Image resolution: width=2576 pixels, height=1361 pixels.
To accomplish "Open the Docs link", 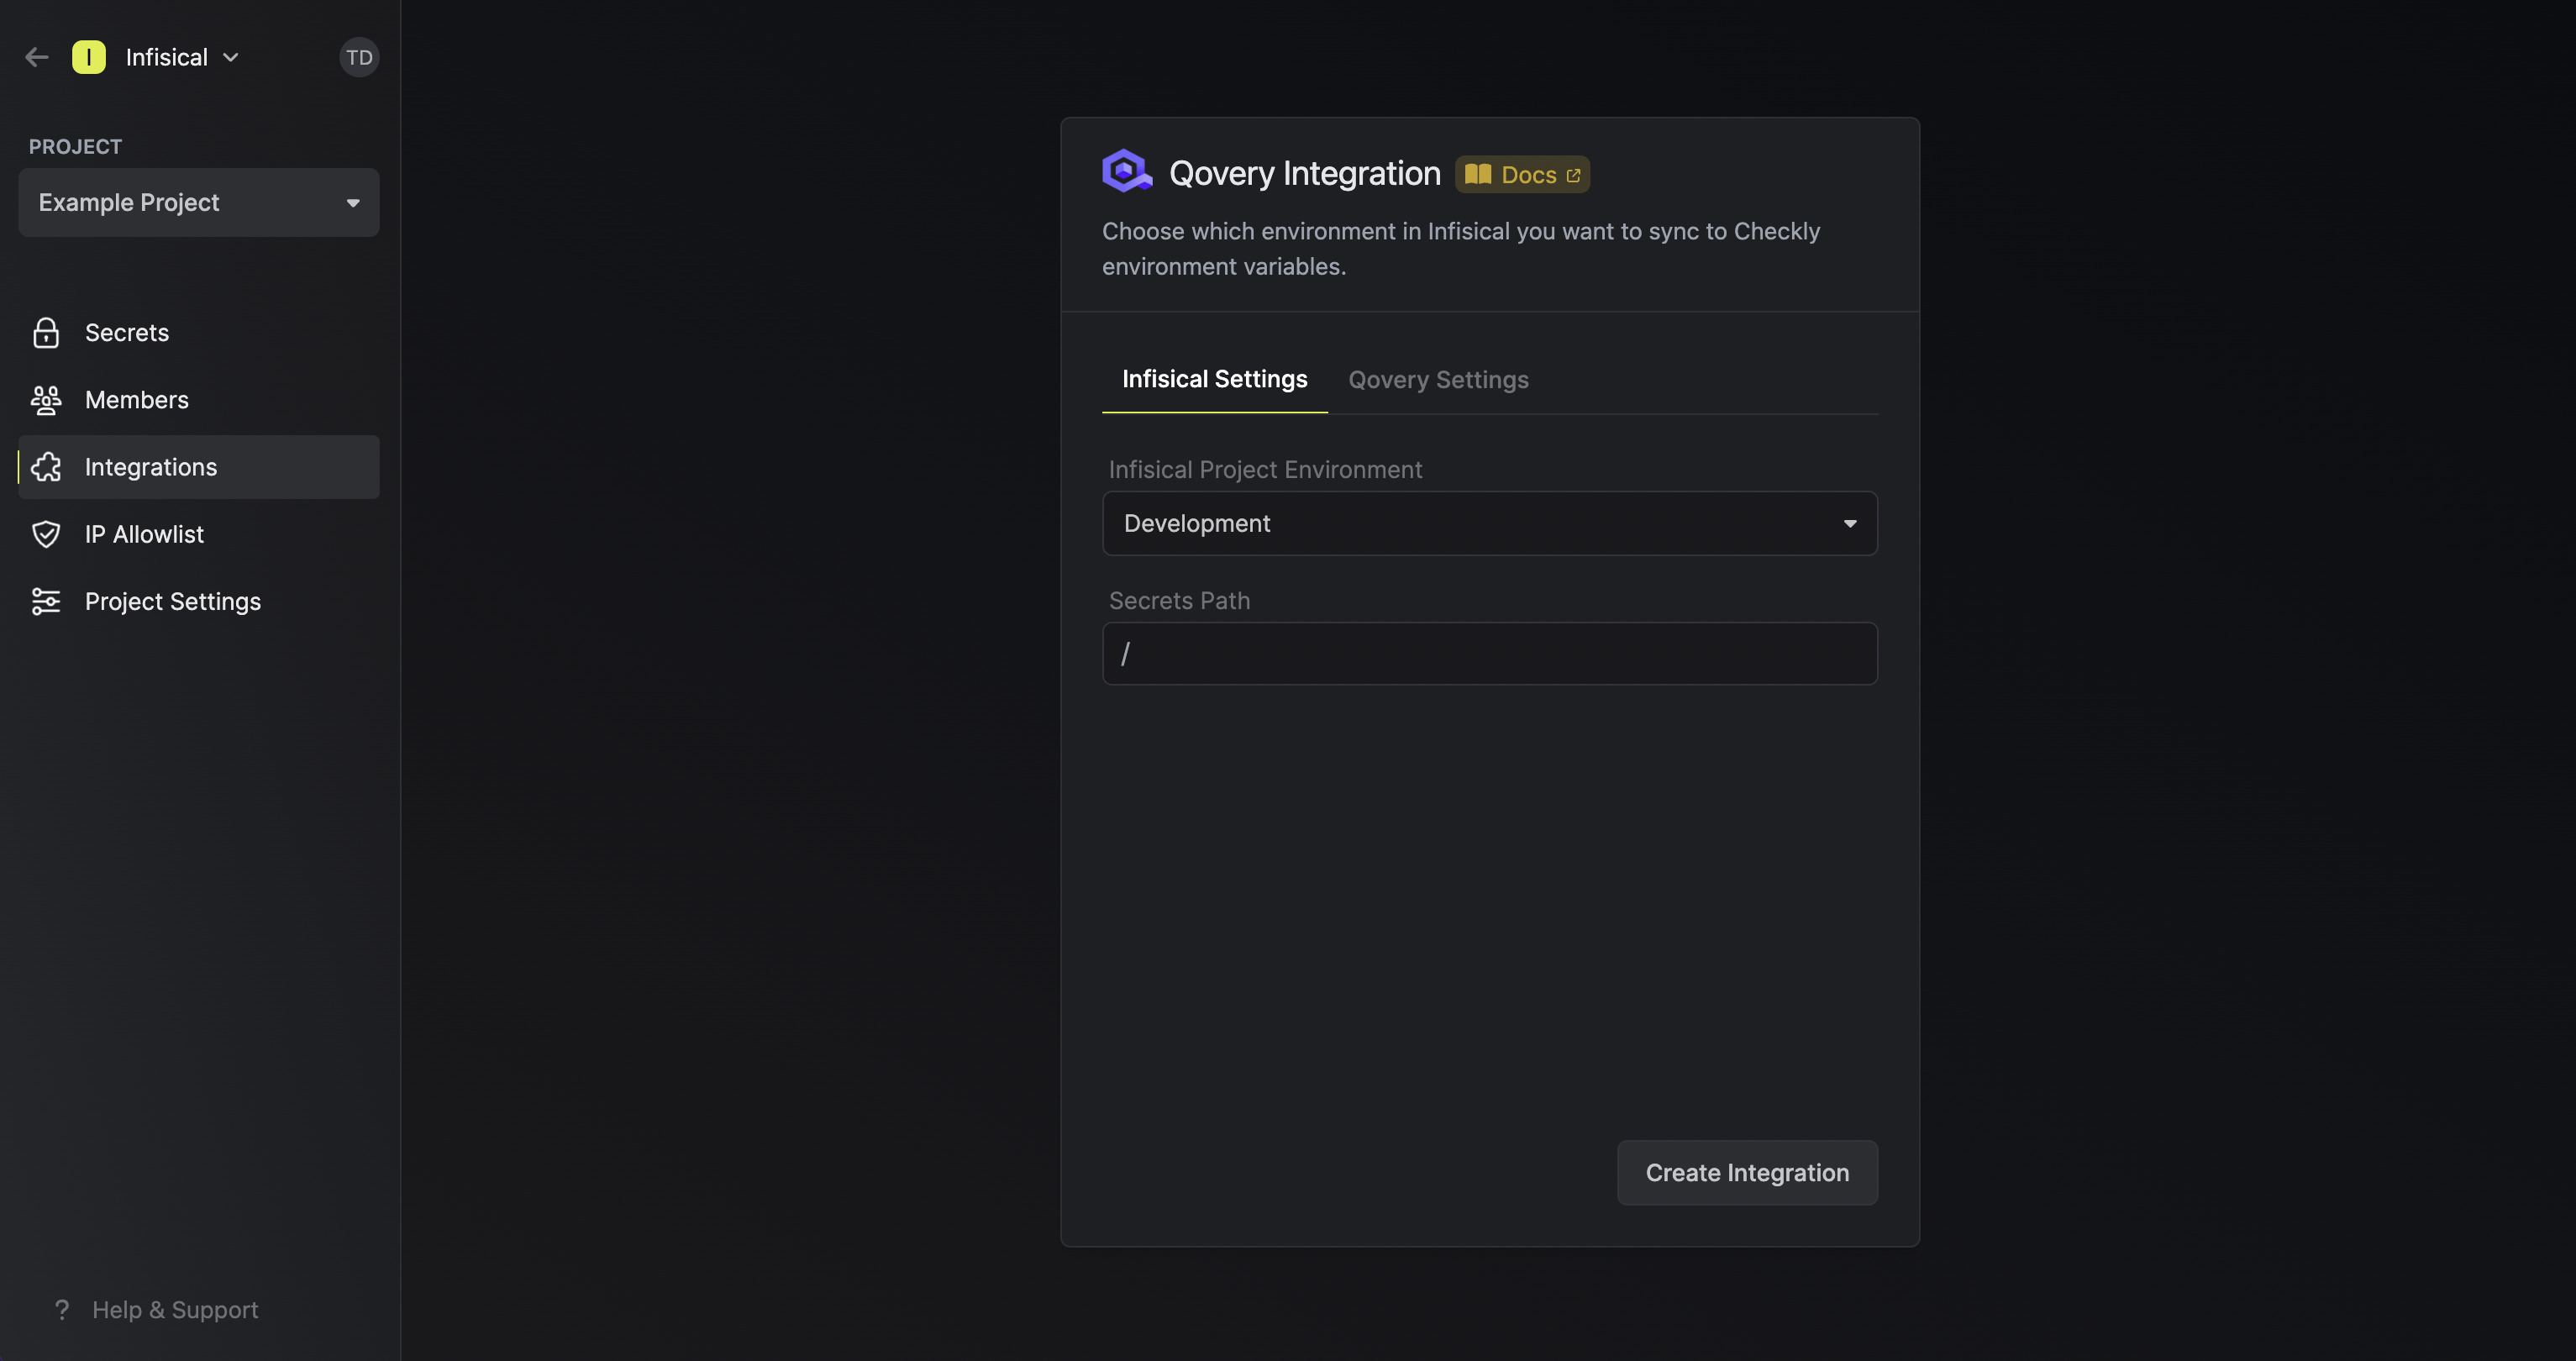I will coord(1522,174).
